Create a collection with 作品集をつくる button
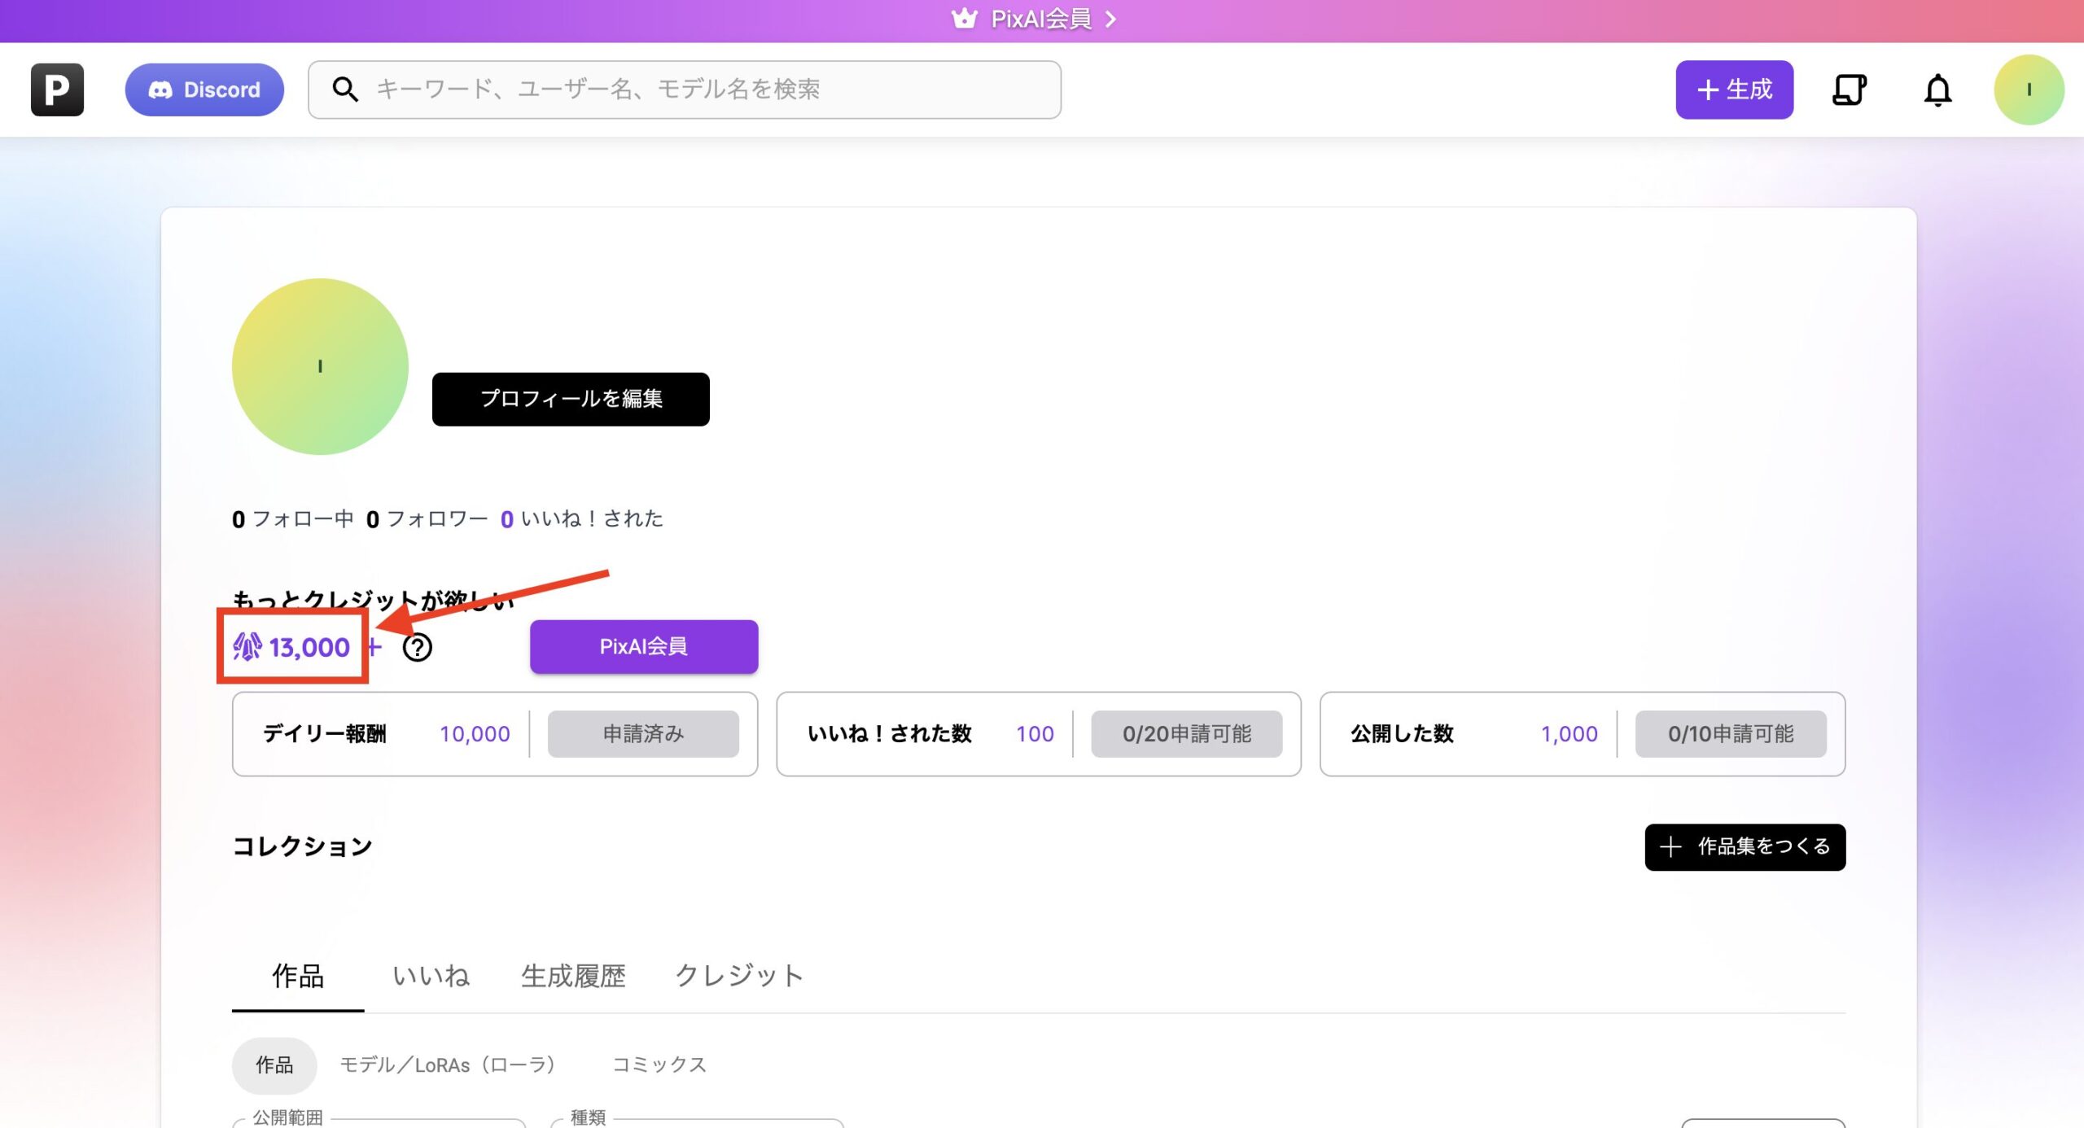Screen dimensions: 2084x1128 pos(1745,847)
